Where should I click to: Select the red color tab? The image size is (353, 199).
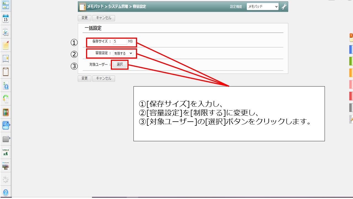[x=351, y=96]
